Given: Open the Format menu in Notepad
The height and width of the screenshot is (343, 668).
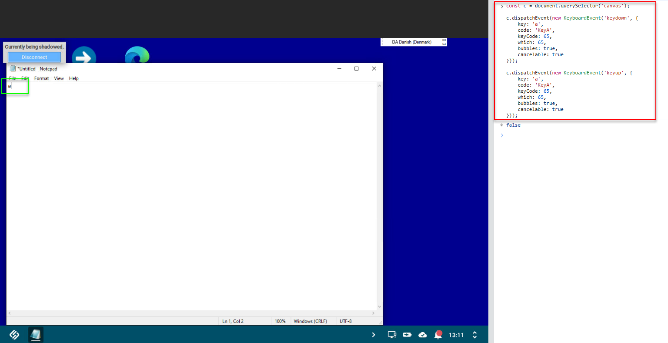Looking at the screenshot, I should (x=42, y=78).
